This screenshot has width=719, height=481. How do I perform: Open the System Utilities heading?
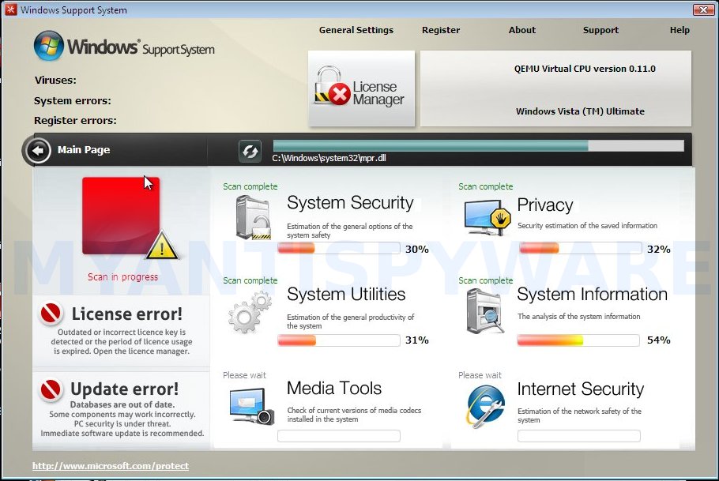tap(346, 295)
